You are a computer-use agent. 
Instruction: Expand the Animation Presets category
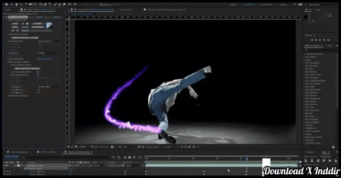coord(304,54)
